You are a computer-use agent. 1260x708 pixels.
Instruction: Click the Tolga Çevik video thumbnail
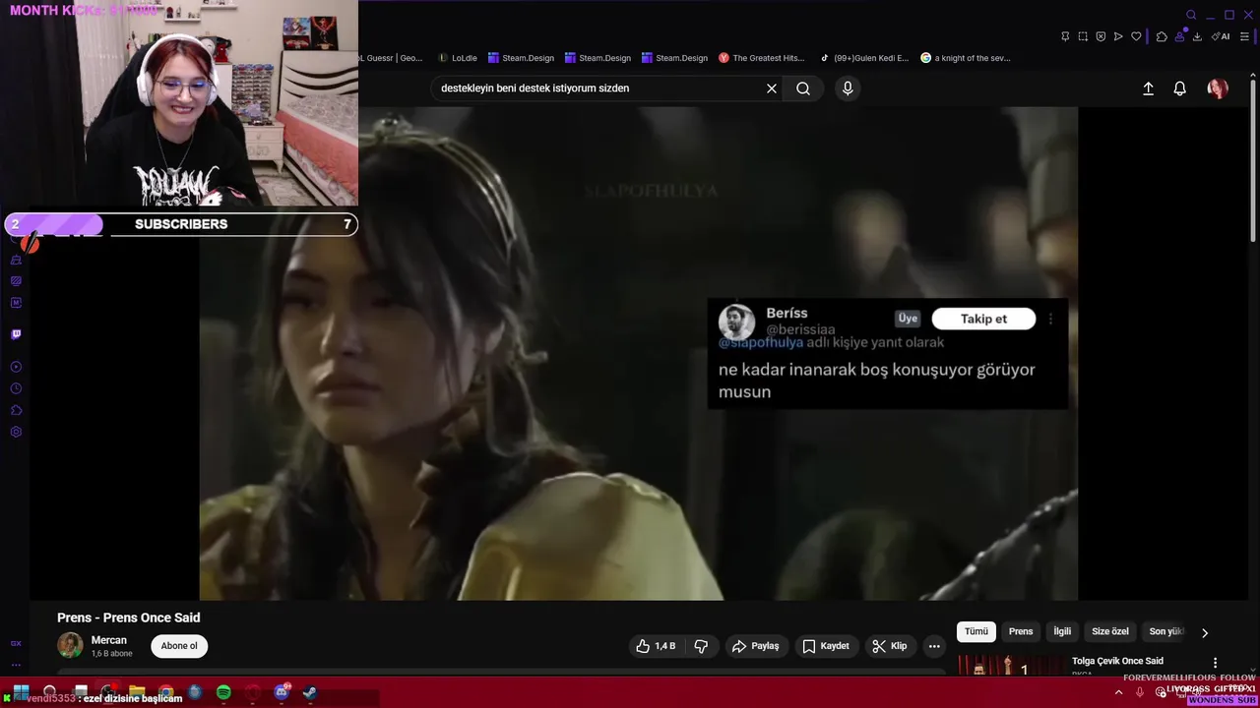point(1011,666)
